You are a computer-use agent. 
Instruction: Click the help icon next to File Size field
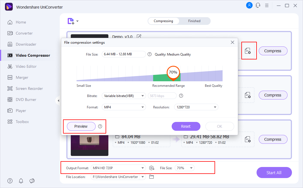[x=150, y=54]
